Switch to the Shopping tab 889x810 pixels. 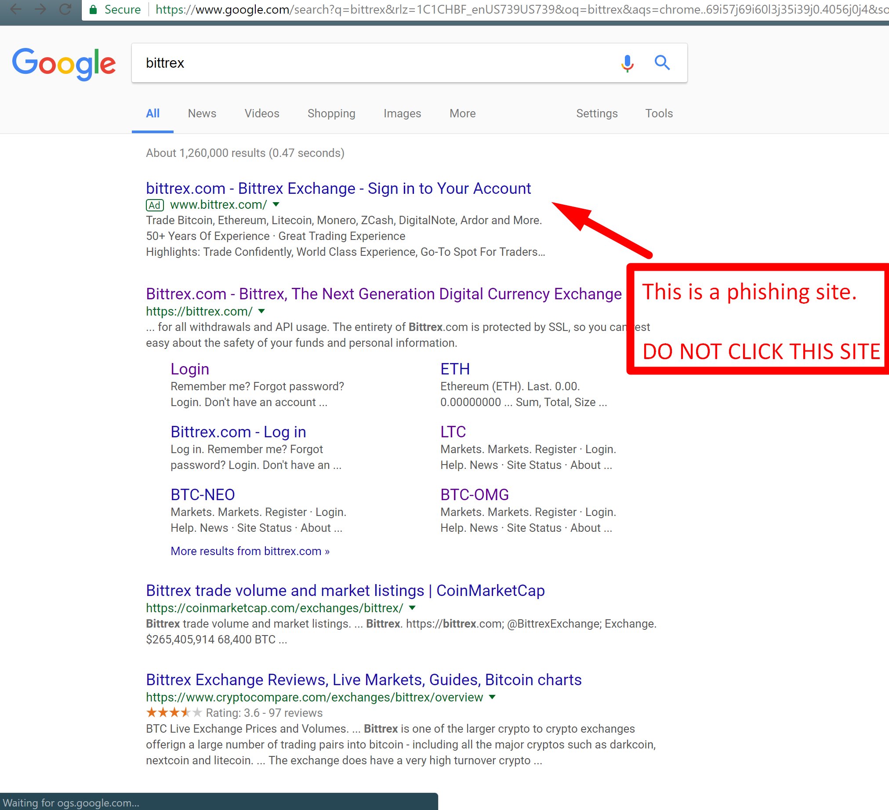pos(332,113)
